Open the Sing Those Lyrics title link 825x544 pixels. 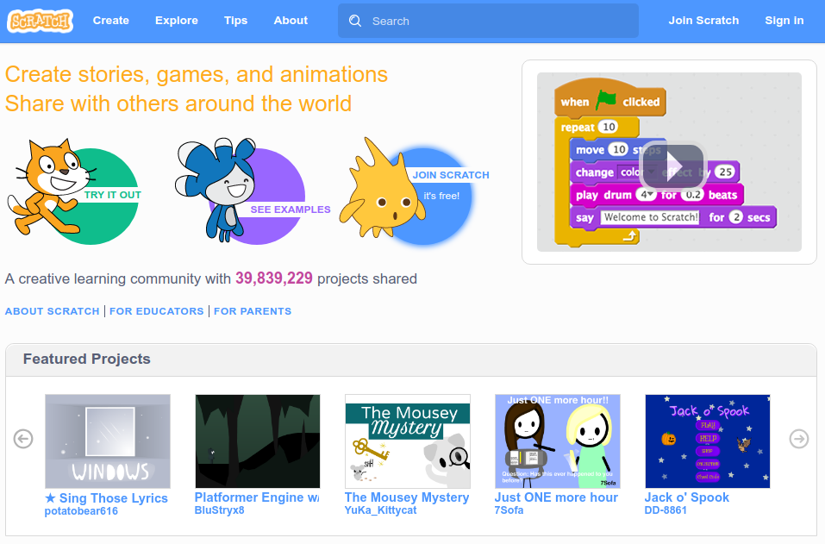pyautogui.click(x=106, y=497)
